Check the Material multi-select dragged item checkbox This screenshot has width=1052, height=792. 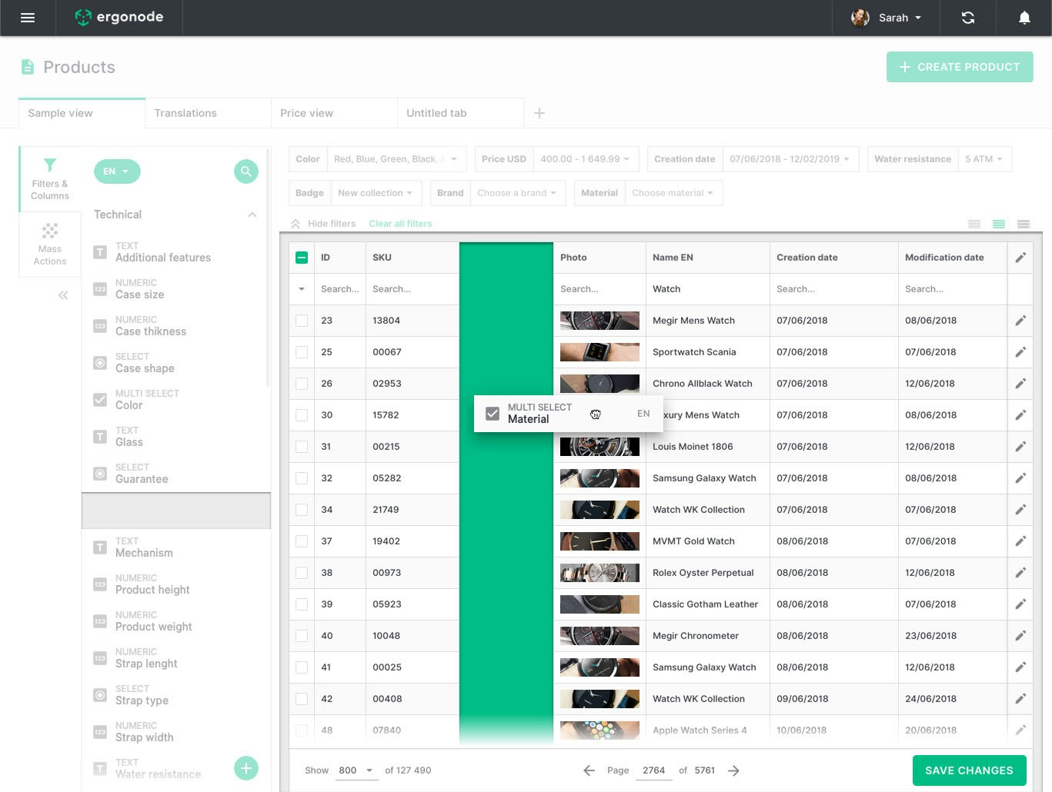[492, 413]
